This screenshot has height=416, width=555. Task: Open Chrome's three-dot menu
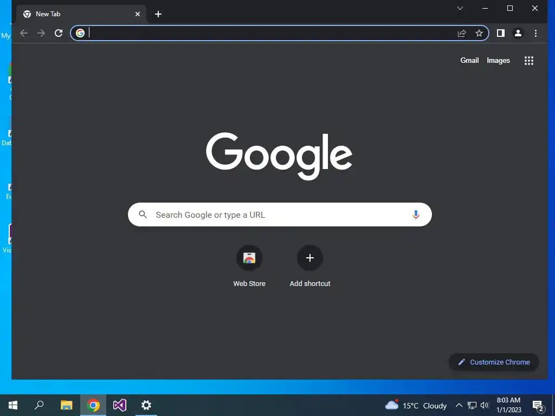tap(535, 33)
